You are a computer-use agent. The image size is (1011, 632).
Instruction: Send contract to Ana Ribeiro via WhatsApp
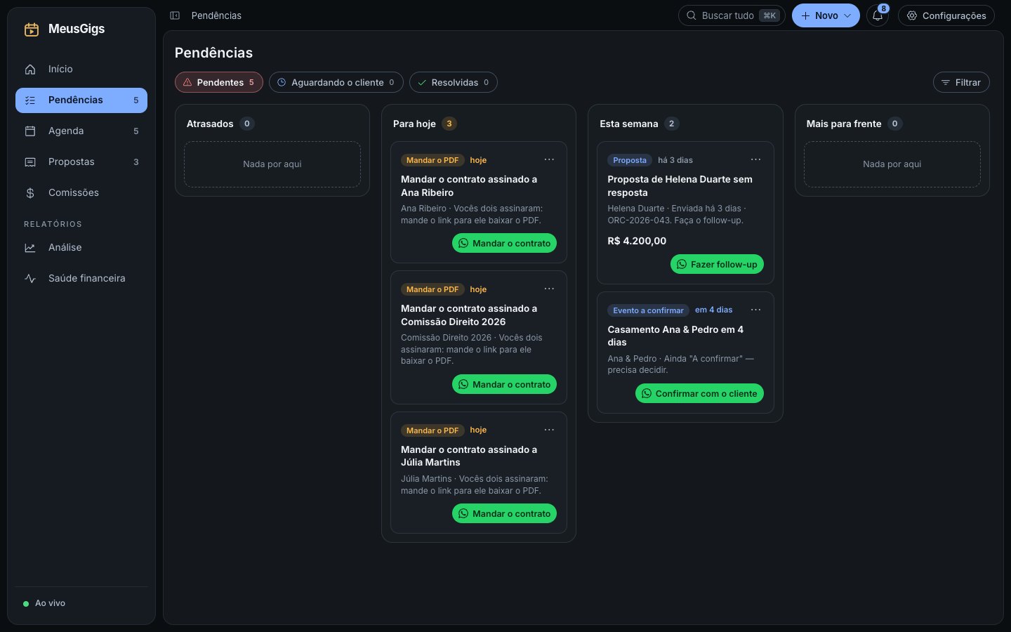[x=504, y=243]
